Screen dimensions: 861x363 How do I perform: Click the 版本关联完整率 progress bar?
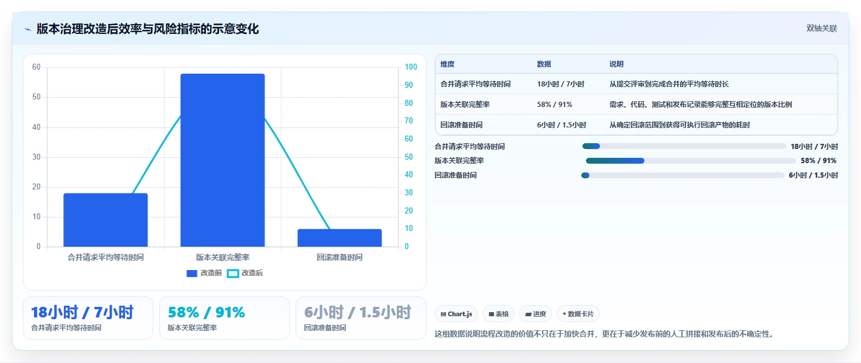691,161
